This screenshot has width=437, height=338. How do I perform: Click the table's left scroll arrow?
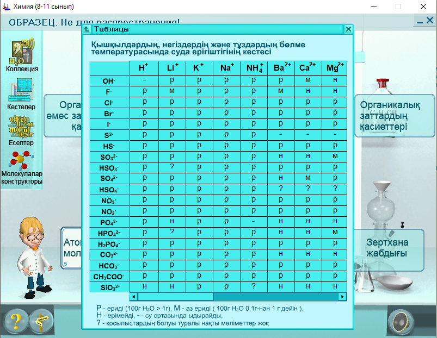point(134,297)
